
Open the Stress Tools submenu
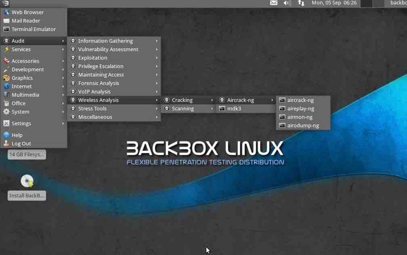pyautogui.click(x=114, y=108)
